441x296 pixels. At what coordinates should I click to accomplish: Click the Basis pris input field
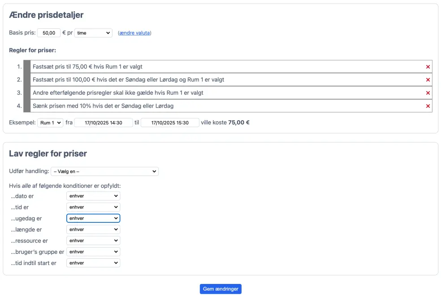(48, 33)
